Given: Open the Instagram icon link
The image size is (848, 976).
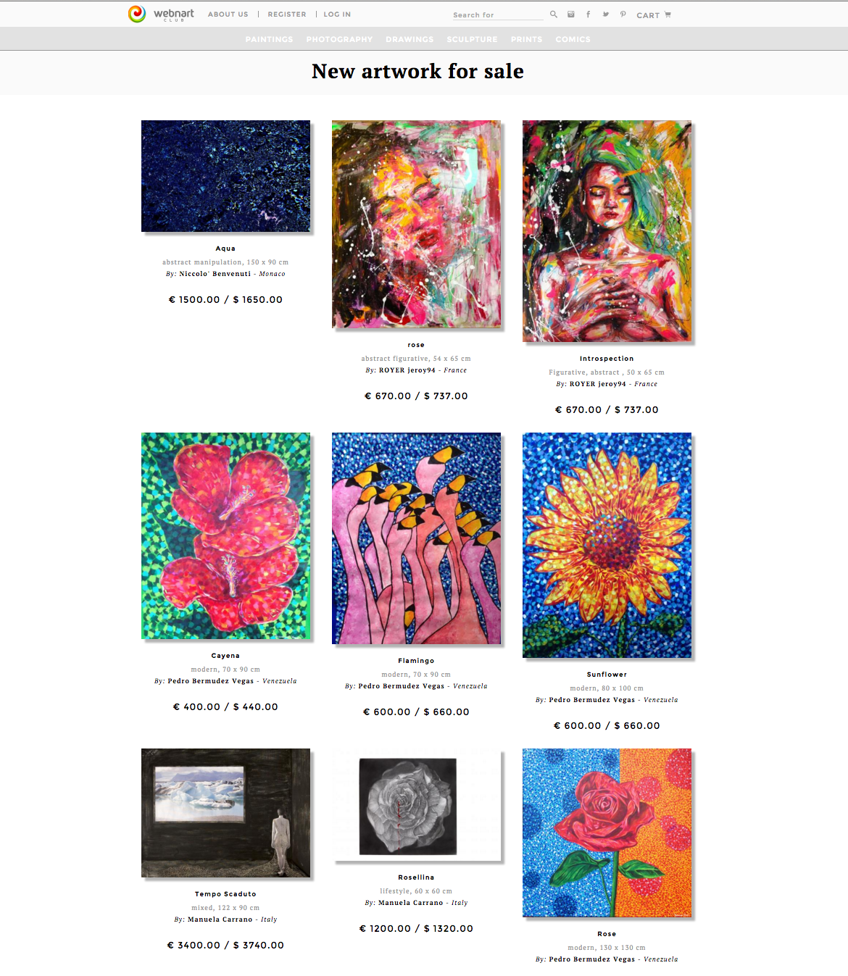Looking at the screenshot, I should click(x=571, y=14).
